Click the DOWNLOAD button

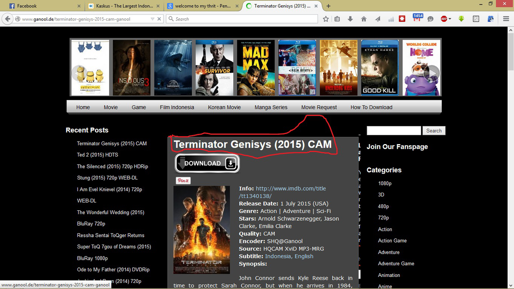point(207,163)
